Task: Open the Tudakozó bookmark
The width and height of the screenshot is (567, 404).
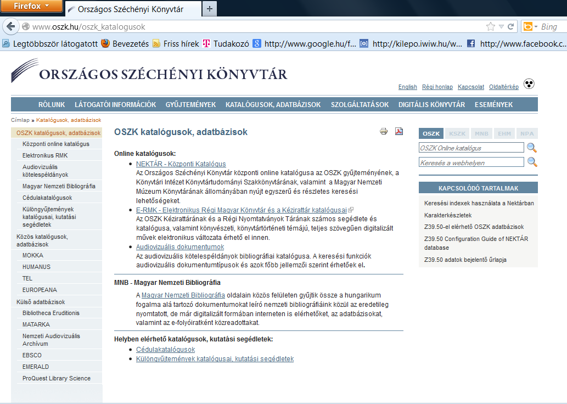Action: [226, 44]
